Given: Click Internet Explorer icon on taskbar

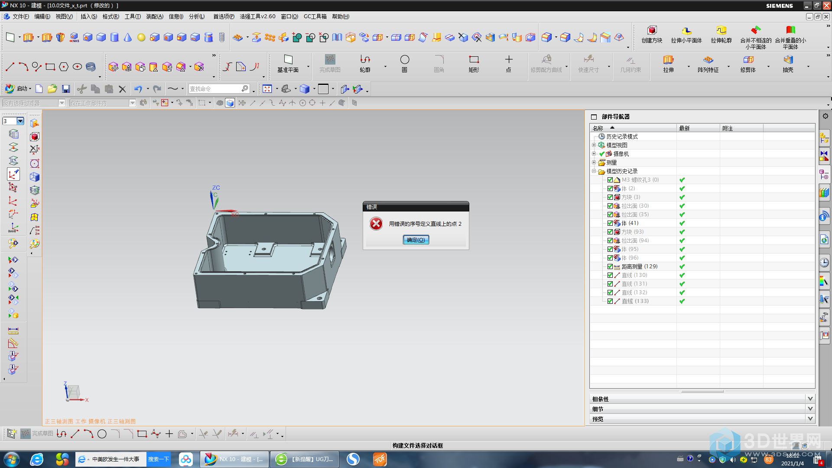Looking at the screenshot, I should (x=37, y=459).
